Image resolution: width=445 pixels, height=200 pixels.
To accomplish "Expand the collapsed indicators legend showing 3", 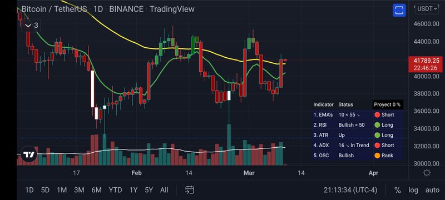I will click(x=31, y=26).
